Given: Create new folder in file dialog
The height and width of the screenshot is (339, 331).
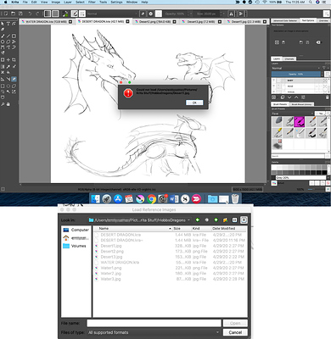Looking at the screenshot, I should [x=225, y=220].
